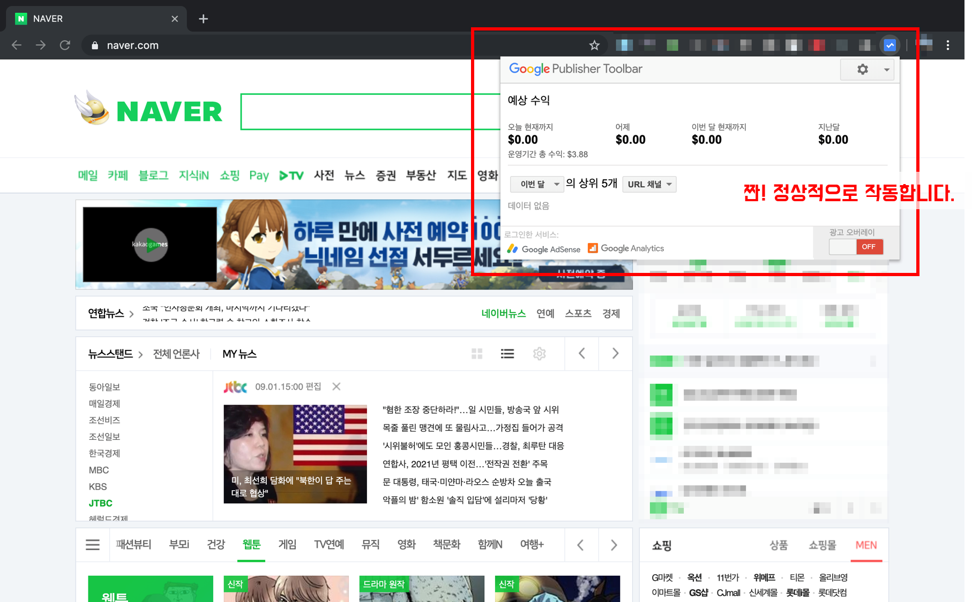Select 매일경제 in the press list

(104, 403)
